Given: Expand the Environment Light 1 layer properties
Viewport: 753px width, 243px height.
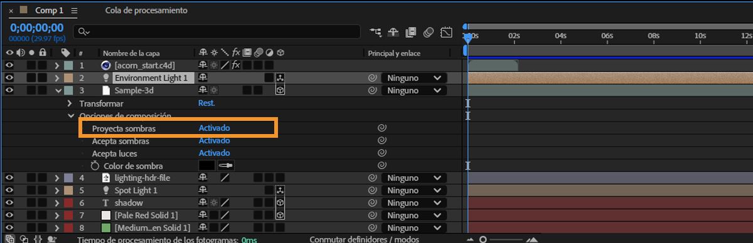Looking at the screenshot, I should tap(57, 78).
